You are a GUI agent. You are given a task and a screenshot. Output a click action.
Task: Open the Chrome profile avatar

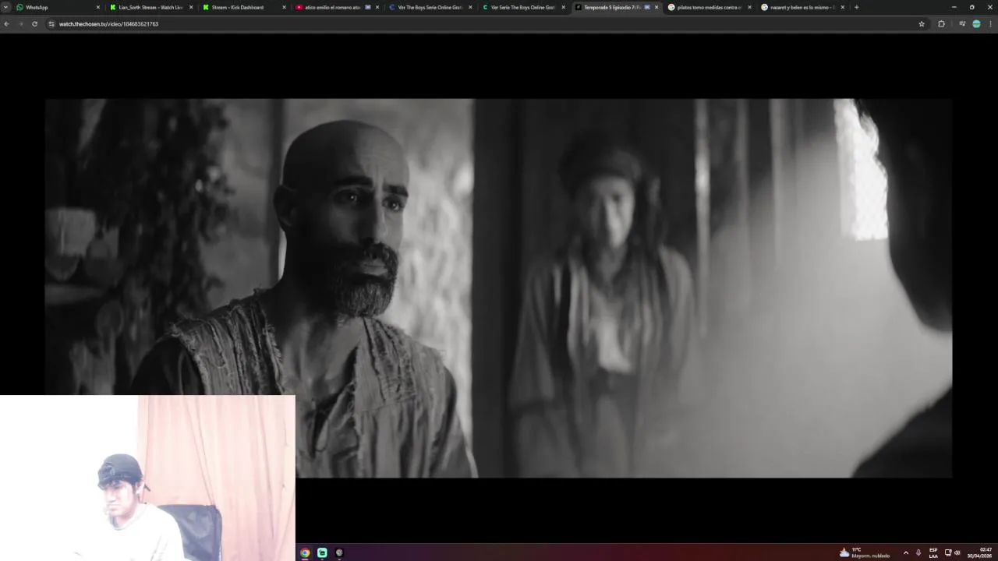(x=976, y=24)
